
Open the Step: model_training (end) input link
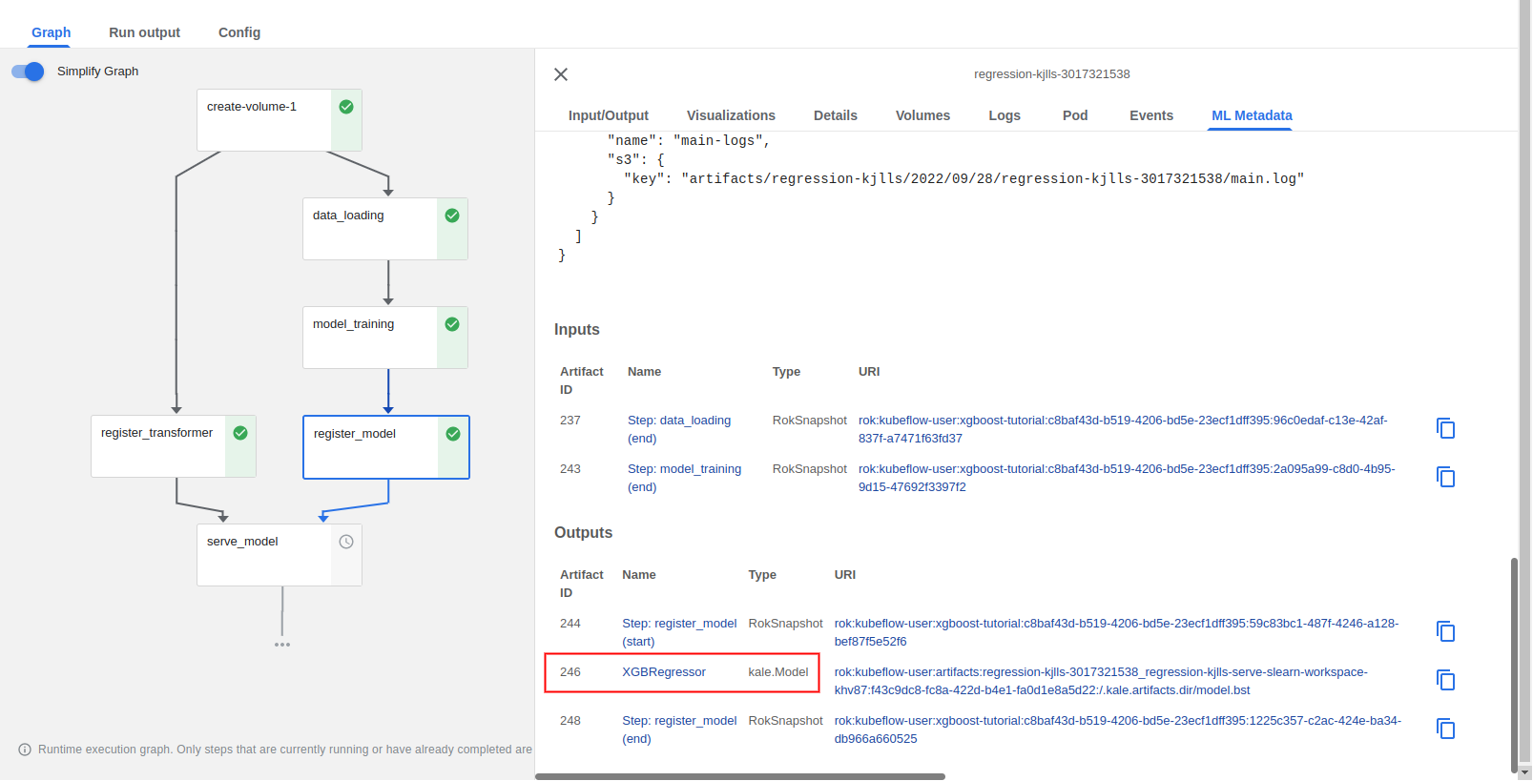pos(684,478)
